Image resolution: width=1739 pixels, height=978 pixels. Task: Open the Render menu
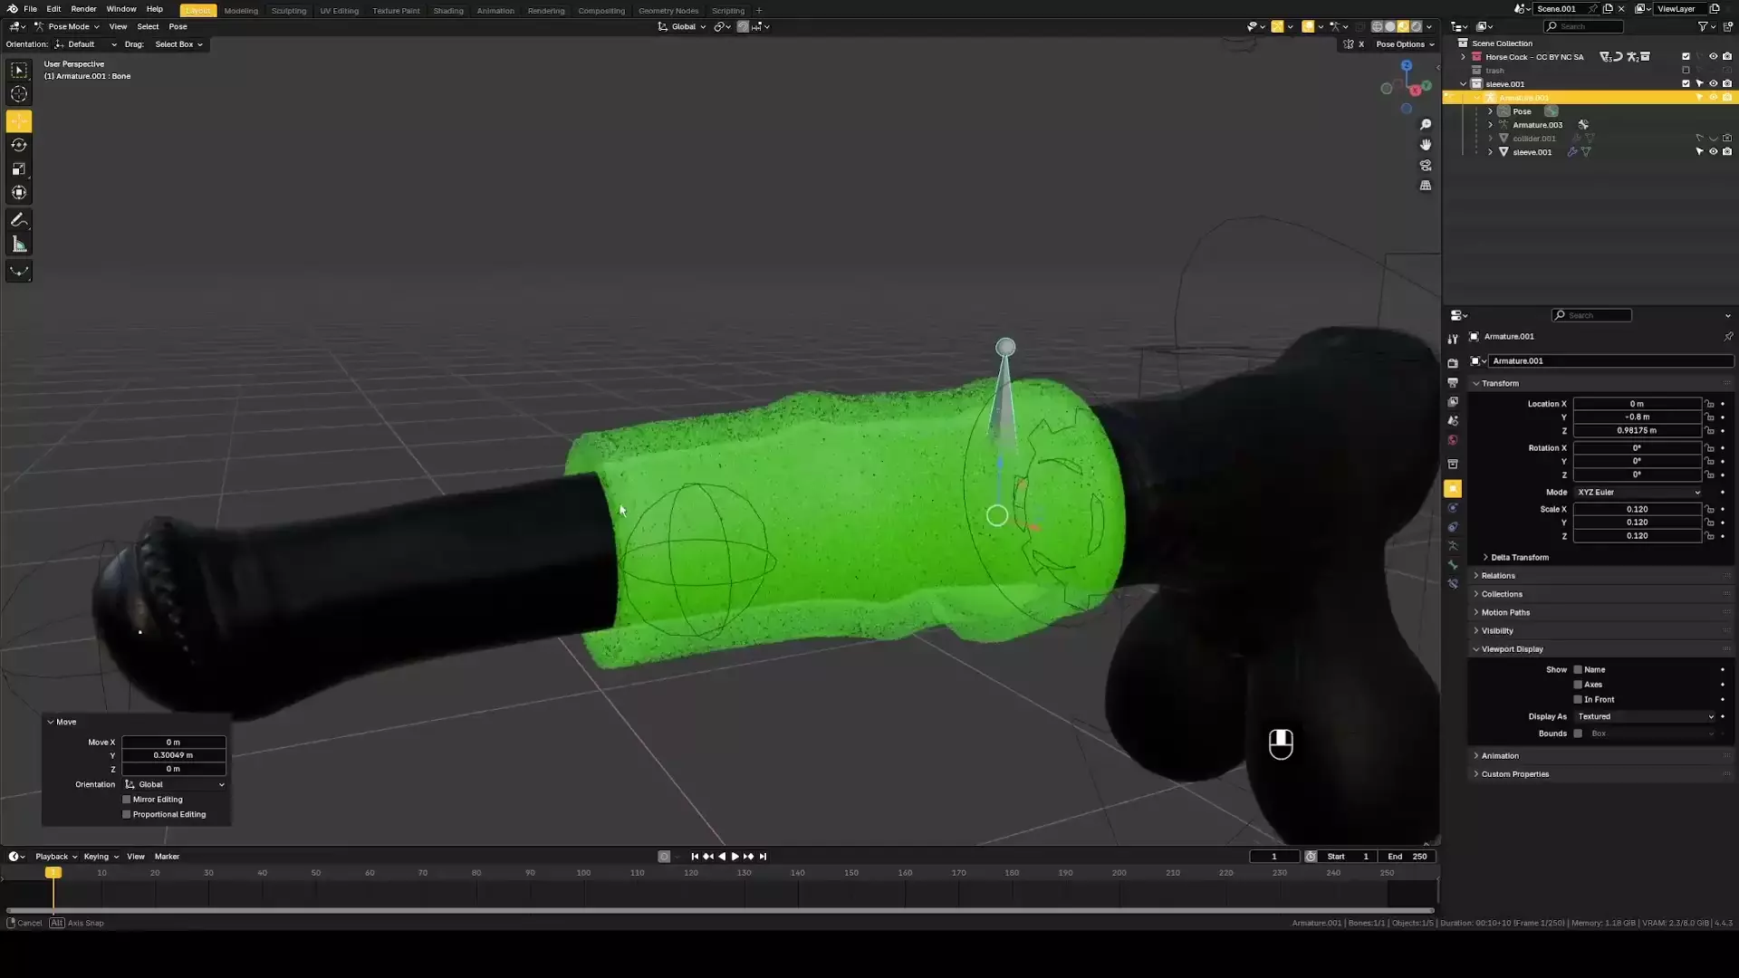coord(83,9)
